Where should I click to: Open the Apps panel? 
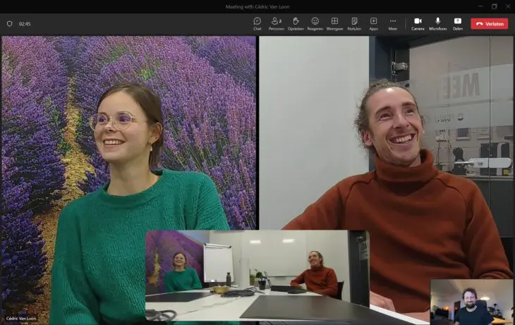[373, 23]
